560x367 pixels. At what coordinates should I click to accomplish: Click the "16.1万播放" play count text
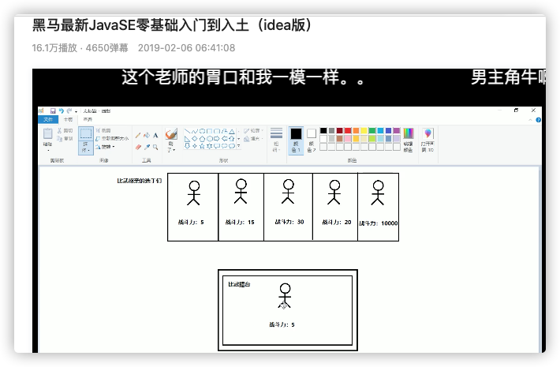coord(54,48)
